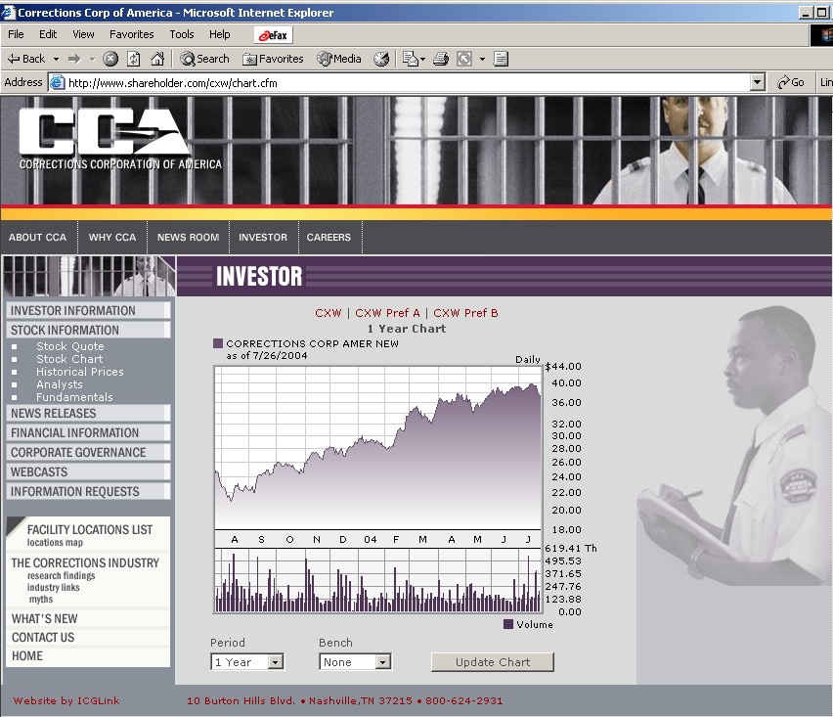
Task: Click the Discuss/notes page icon
Action: [501, 59]
